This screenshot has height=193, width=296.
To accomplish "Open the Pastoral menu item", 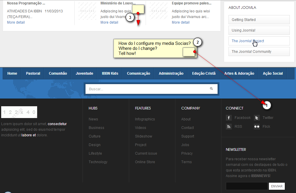I will [x=33, y=73].
